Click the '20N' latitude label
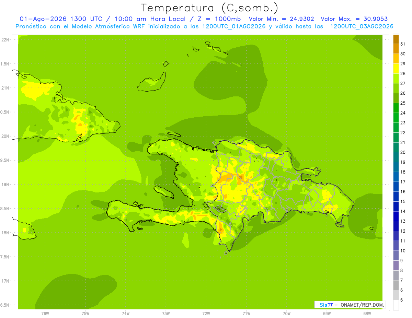This screenshot has height=318, width=412. (5, 136)
